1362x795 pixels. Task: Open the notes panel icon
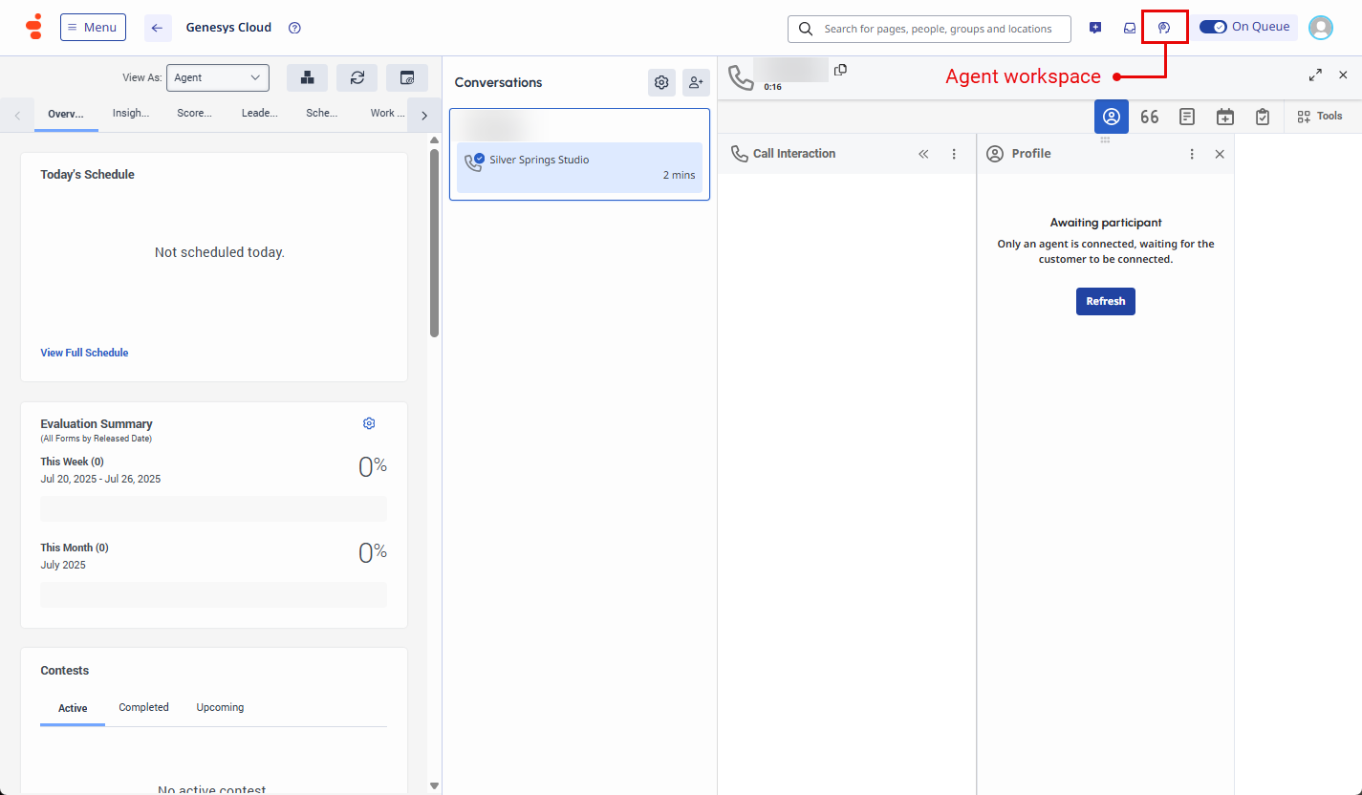[1187, 116]
